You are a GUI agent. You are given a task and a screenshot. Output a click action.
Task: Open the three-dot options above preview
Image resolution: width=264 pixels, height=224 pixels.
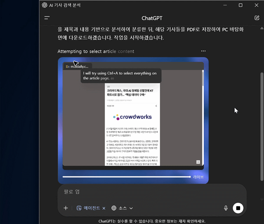click(203, 51)
